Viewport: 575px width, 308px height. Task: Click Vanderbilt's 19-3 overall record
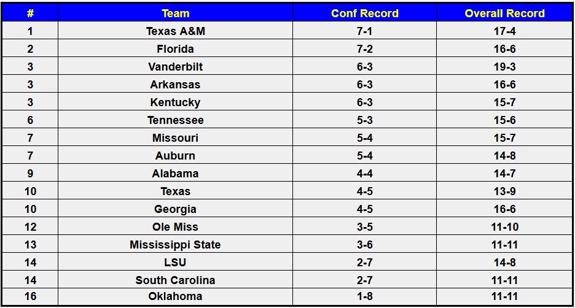(504, 67)
